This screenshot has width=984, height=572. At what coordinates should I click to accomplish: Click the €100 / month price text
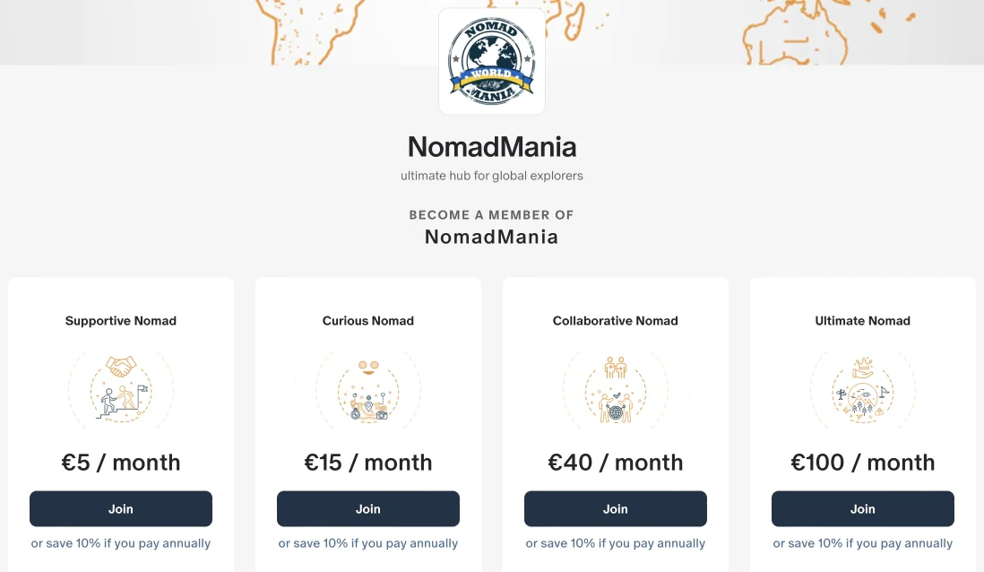(x=862, y=463)
